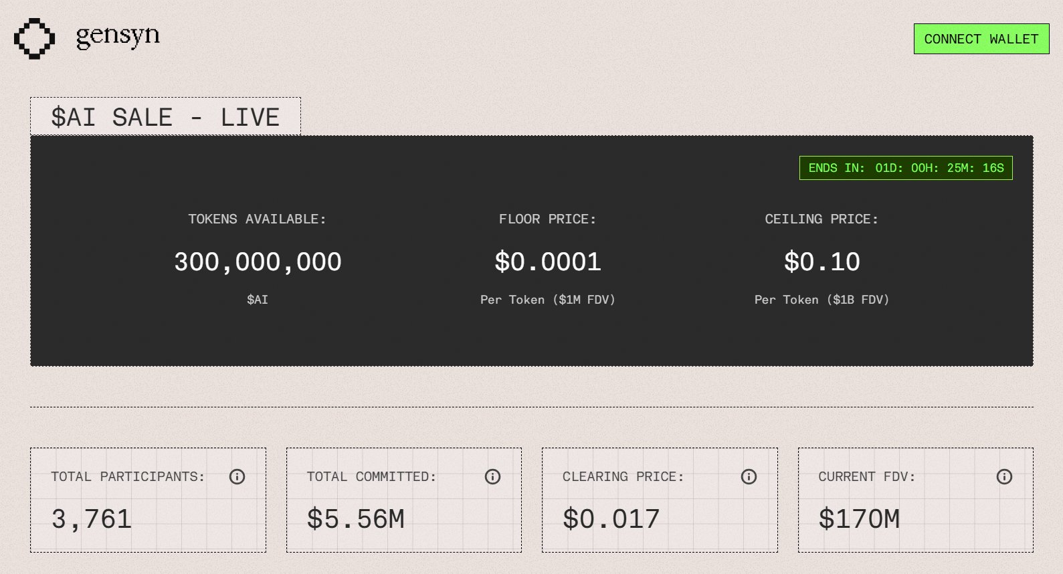Select the $0.0001 floor price value
The height and width of the screenshot is (574, 1063).
click(548, 262)
